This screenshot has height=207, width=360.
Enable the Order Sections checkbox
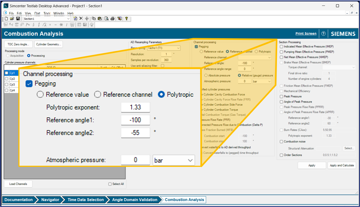pyautogui.click(x=281, y=155)
